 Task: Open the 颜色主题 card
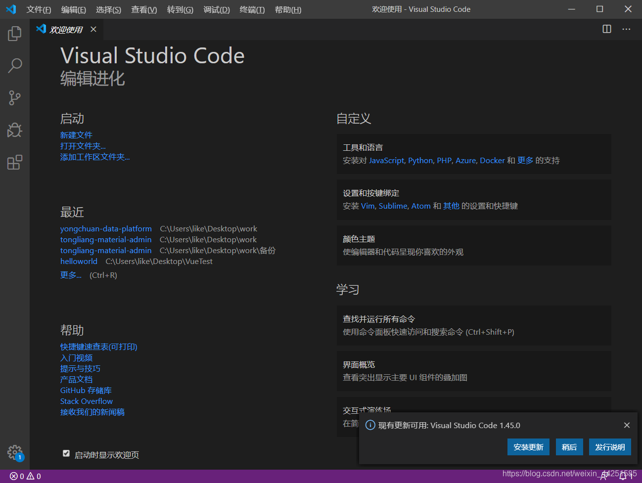[474, 245]
